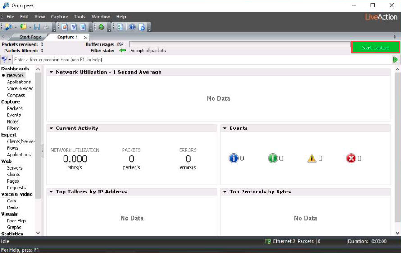Click the green Filter state arrow icon
Viewport: 401px width, 253px height.
[123, 51]
